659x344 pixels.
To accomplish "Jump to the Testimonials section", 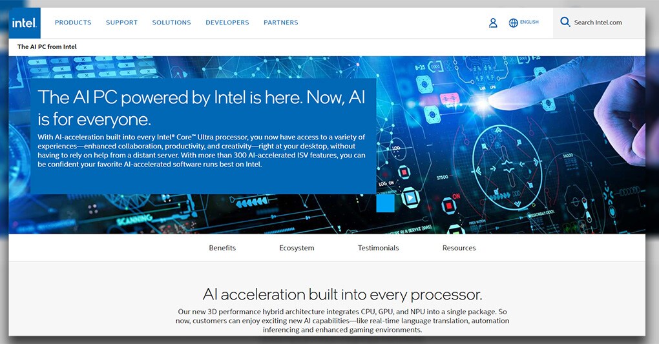I will click(x=378, y=248).
